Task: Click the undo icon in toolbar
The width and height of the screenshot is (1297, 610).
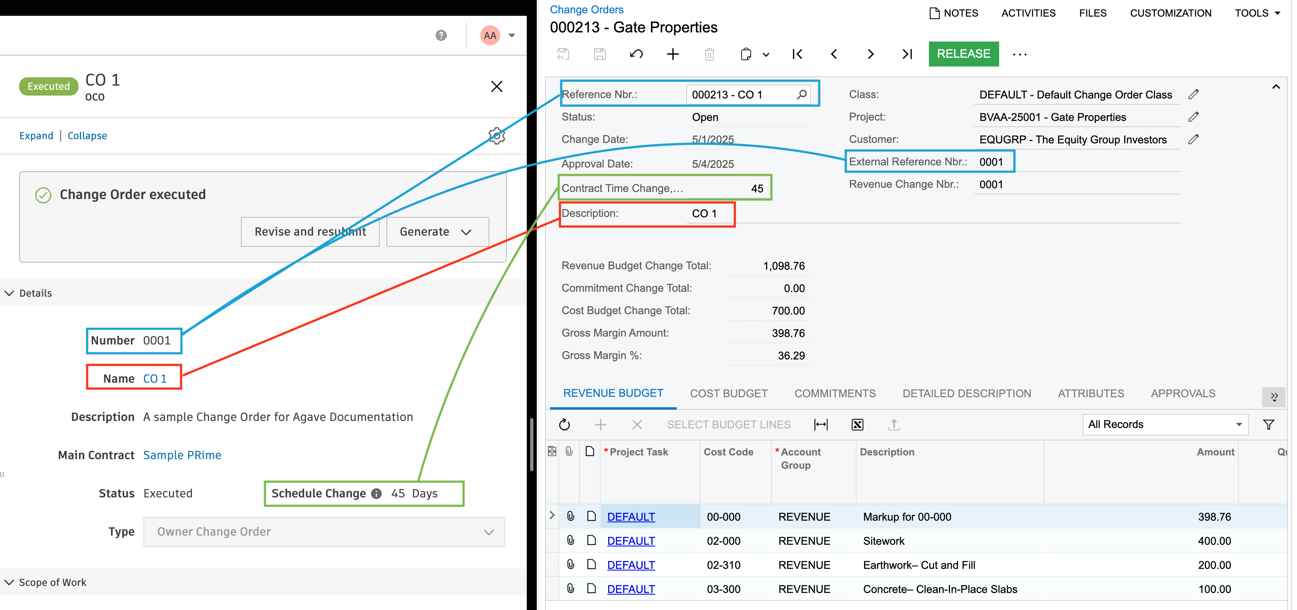Action: (636, 54)
